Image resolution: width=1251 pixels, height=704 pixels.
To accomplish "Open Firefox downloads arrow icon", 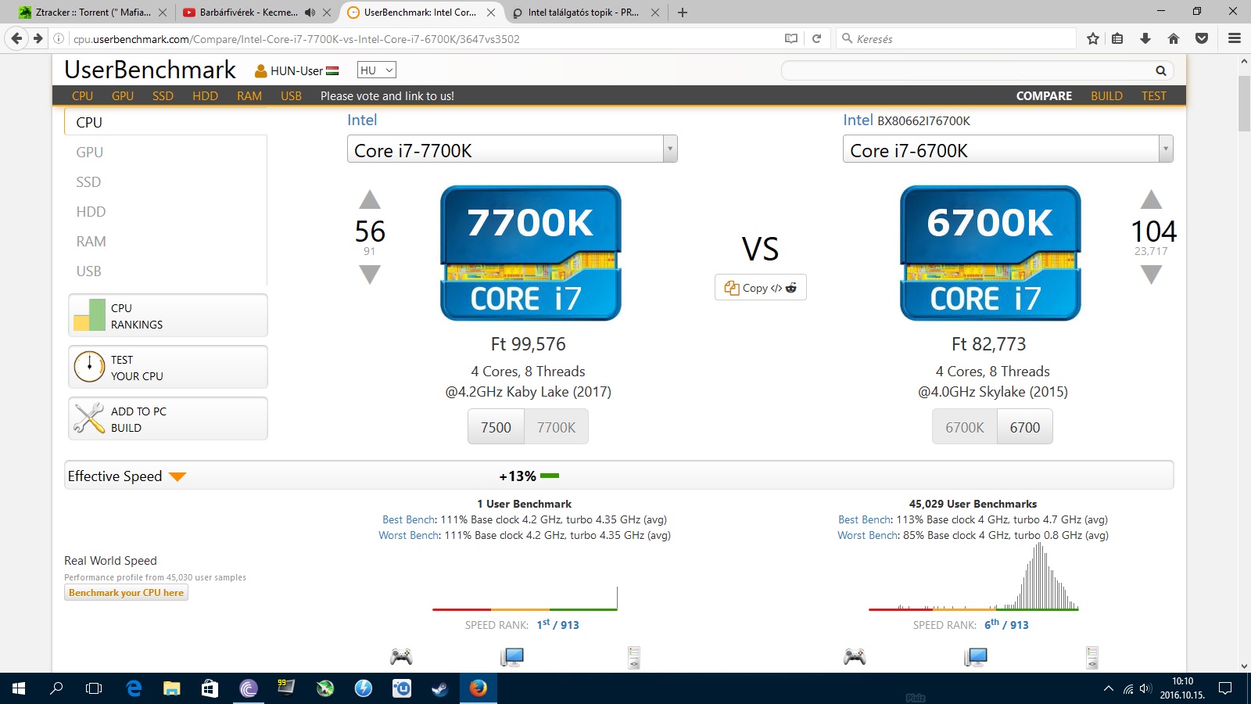I will point(1145,38).
